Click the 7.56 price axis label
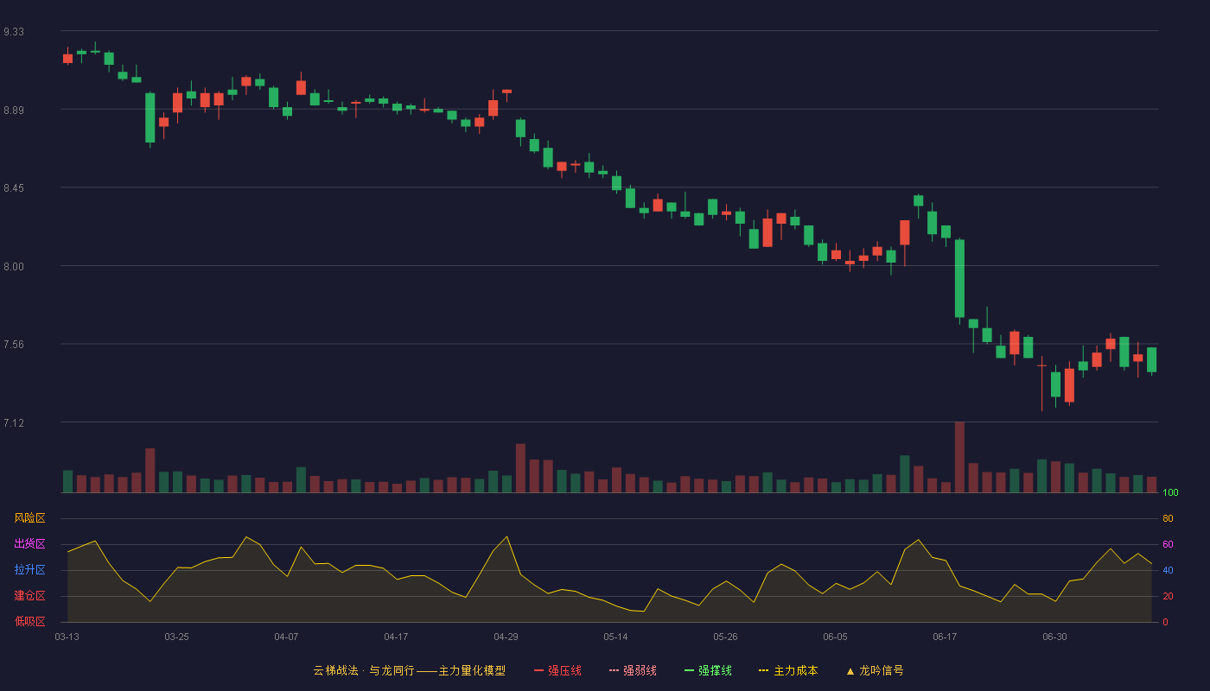This screenshot has width=1210, height=691. 13,345
